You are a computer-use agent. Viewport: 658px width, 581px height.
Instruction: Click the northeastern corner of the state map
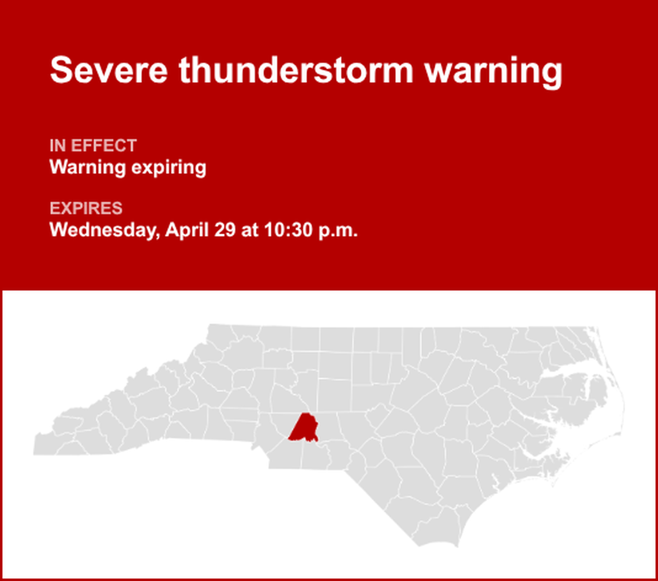point(593,330)
